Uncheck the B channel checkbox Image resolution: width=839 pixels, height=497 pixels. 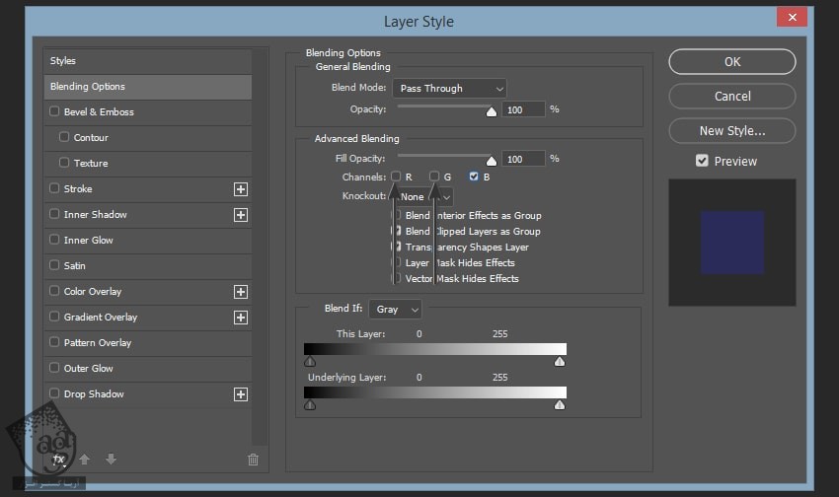coord(474,177)
